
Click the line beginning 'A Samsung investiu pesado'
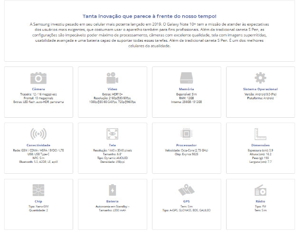[149, 24]
